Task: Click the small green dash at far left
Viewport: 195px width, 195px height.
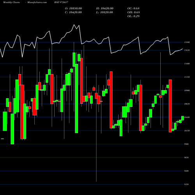Action: pos(2,139)
